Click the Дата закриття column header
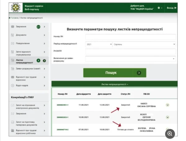 tap(104, 94)
